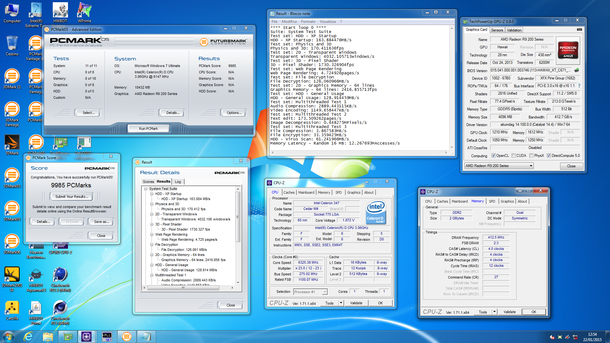
Task: Toggle the CUDA checkbox in GPU-Z
Action: pyautogui.click(x=513, y=156)
